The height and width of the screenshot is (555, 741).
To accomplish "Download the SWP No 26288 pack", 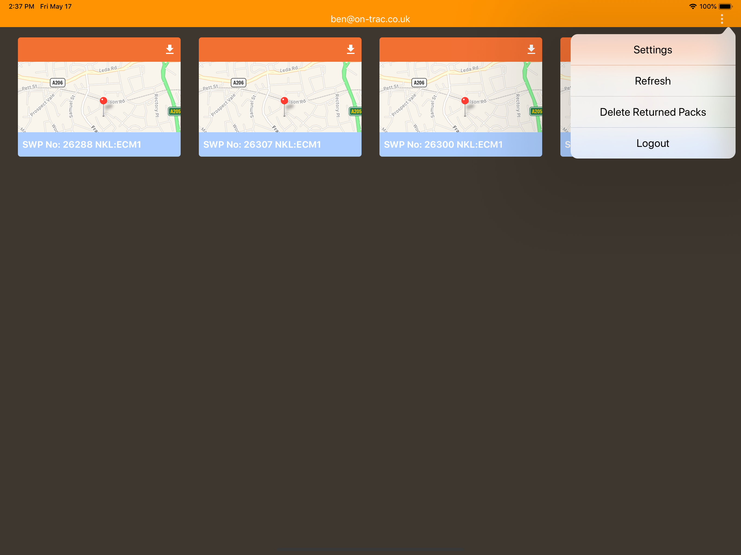I will 170,49.
